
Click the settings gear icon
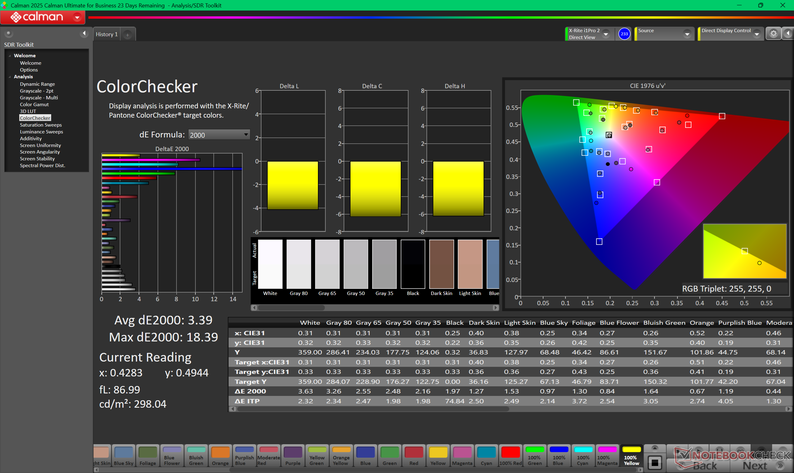click(x=773, y=34)
